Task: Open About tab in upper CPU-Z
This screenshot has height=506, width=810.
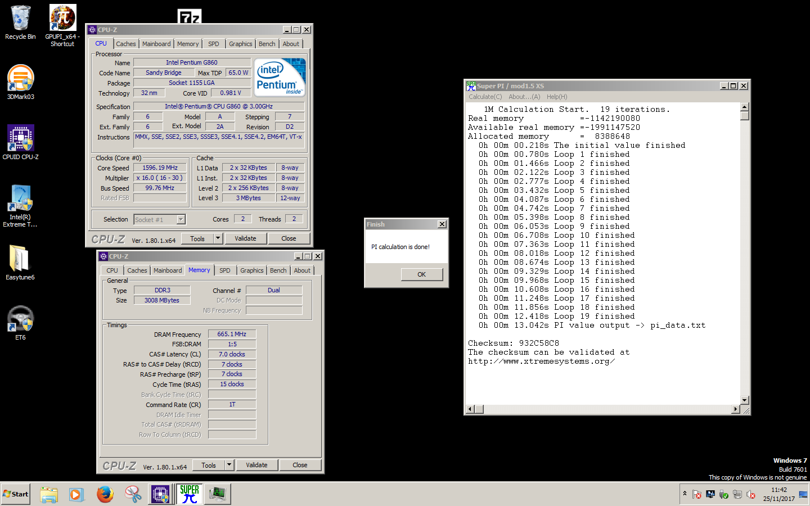Action: pos(291,44)
